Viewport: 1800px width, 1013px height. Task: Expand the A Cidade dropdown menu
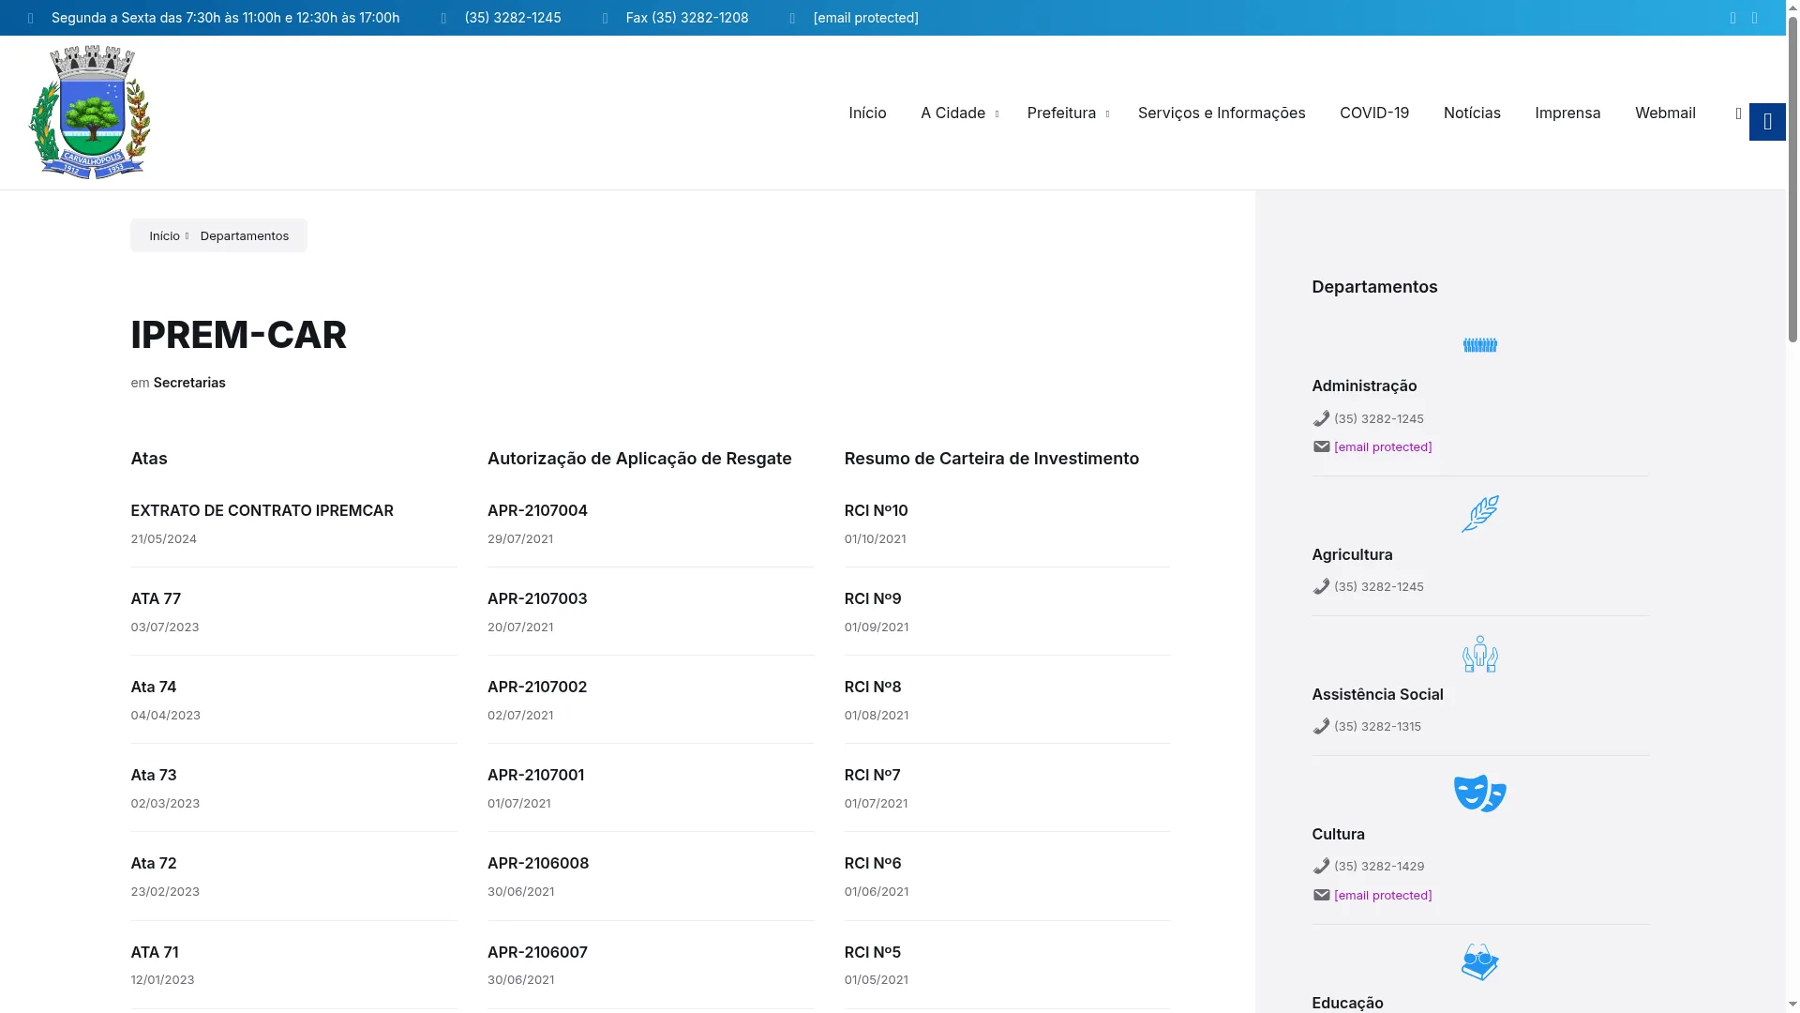(959, 113)
